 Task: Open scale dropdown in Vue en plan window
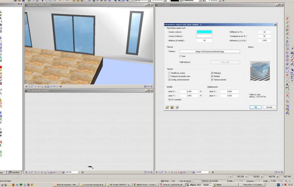click(x=209, y=172)
